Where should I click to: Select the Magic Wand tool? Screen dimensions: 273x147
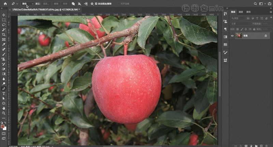4,30
